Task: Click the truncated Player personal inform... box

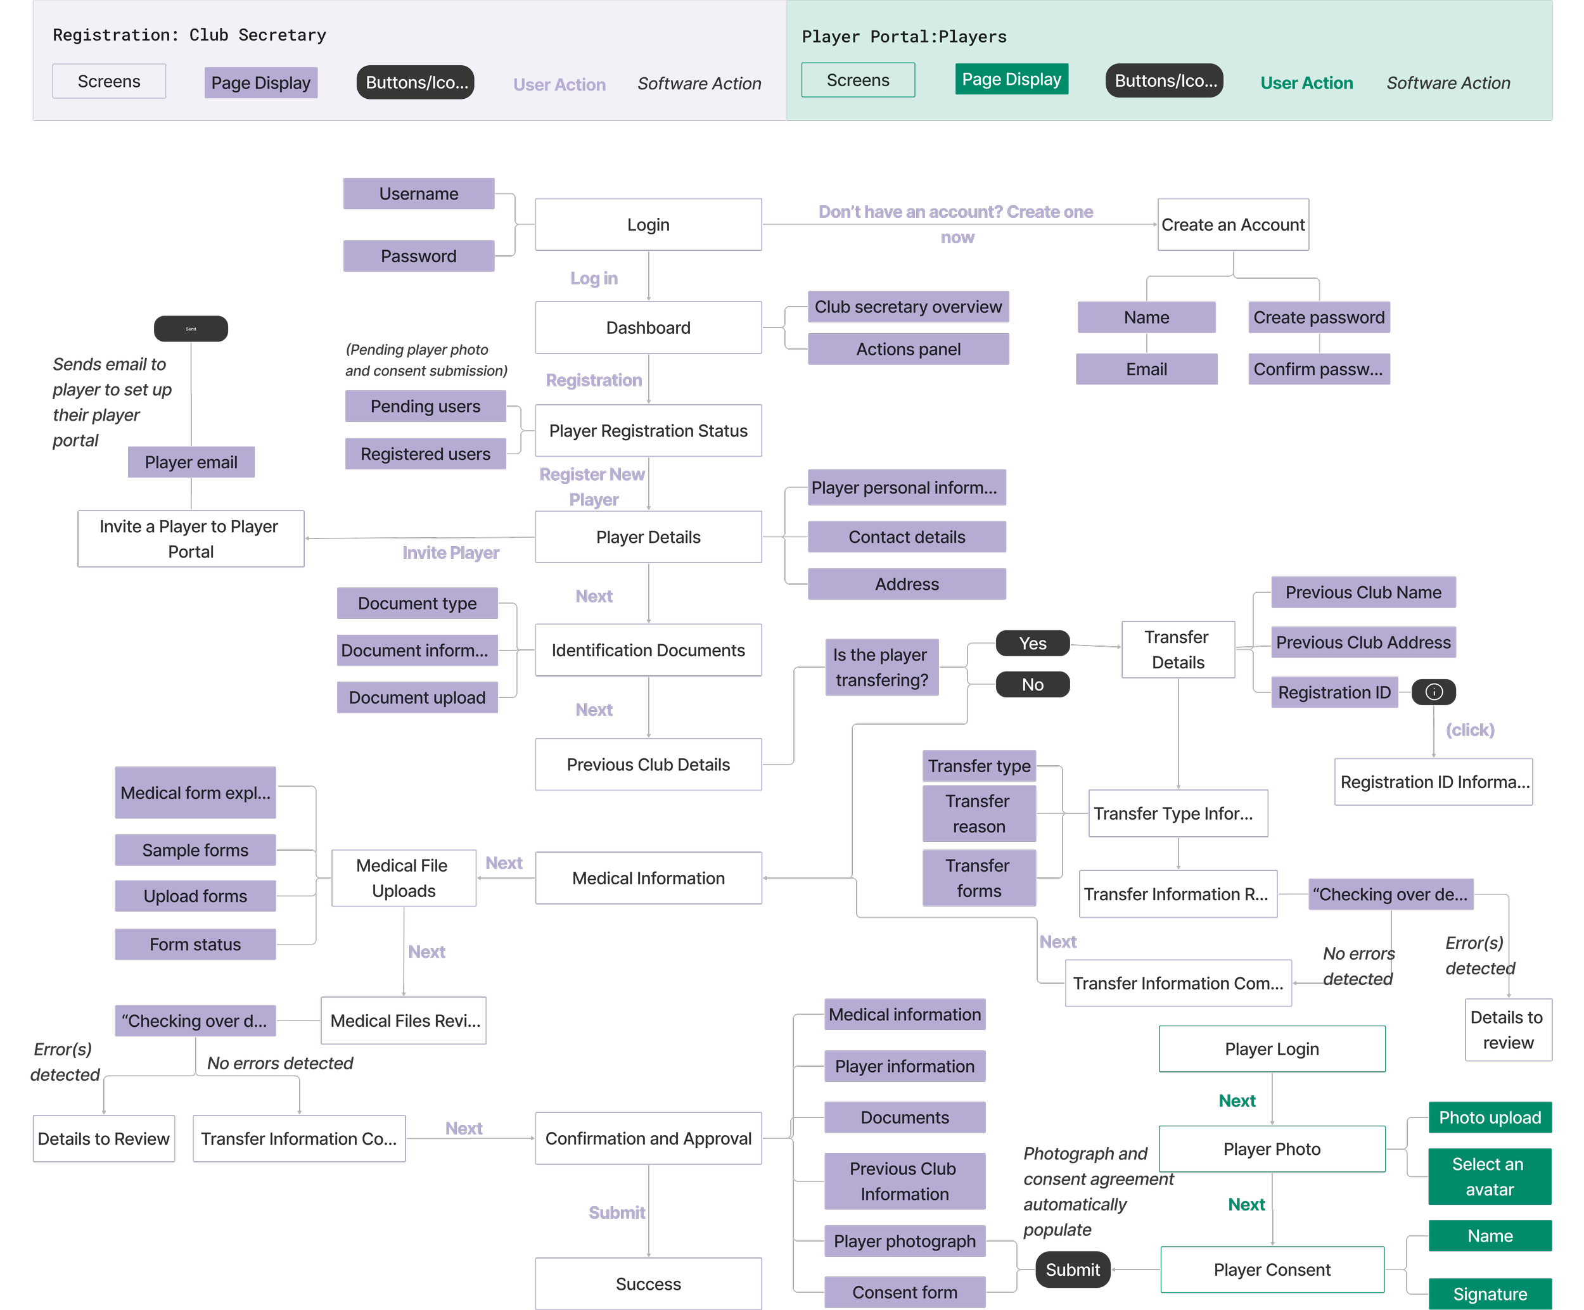Action: click(906, 488)
